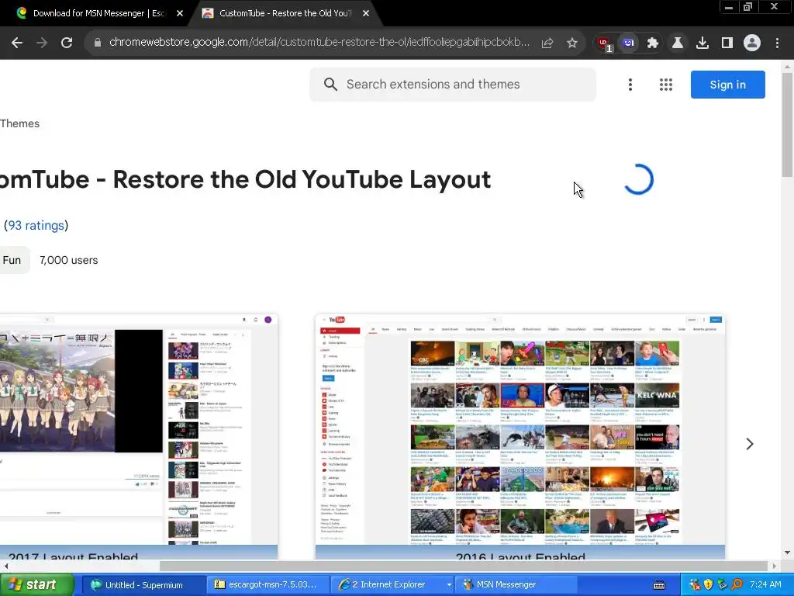The image size is (794, 596).
Task: Click the vertical scrollbar thumb
Action: [x=787, y=125]
